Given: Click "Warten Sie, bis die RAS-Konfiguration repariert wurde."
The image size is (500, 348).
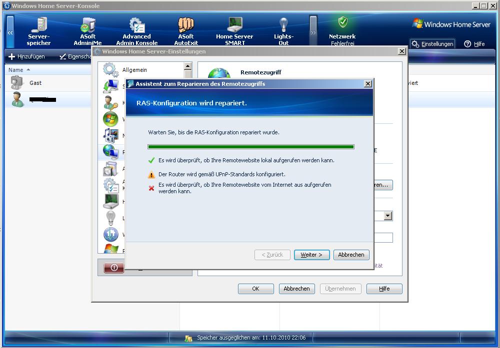Looking at the screenshot, I should [213, 132].
